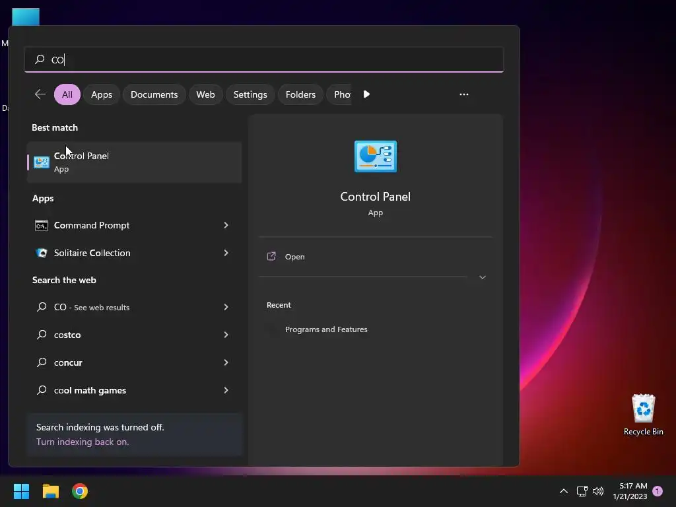This screenshot has width=676, height=507.
Task: Select CO - See web results entry
Action: point(134,307)
